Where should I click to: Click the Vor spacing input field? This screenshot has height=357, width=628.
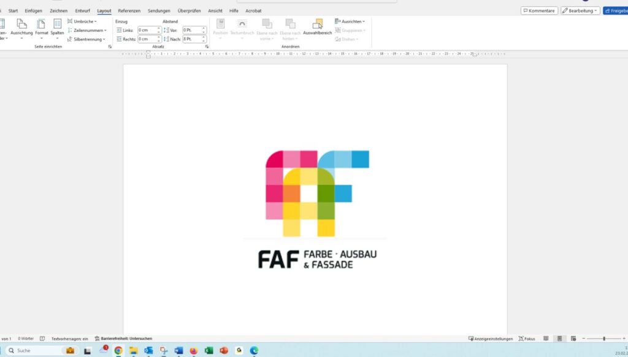[x=192, y=31]
